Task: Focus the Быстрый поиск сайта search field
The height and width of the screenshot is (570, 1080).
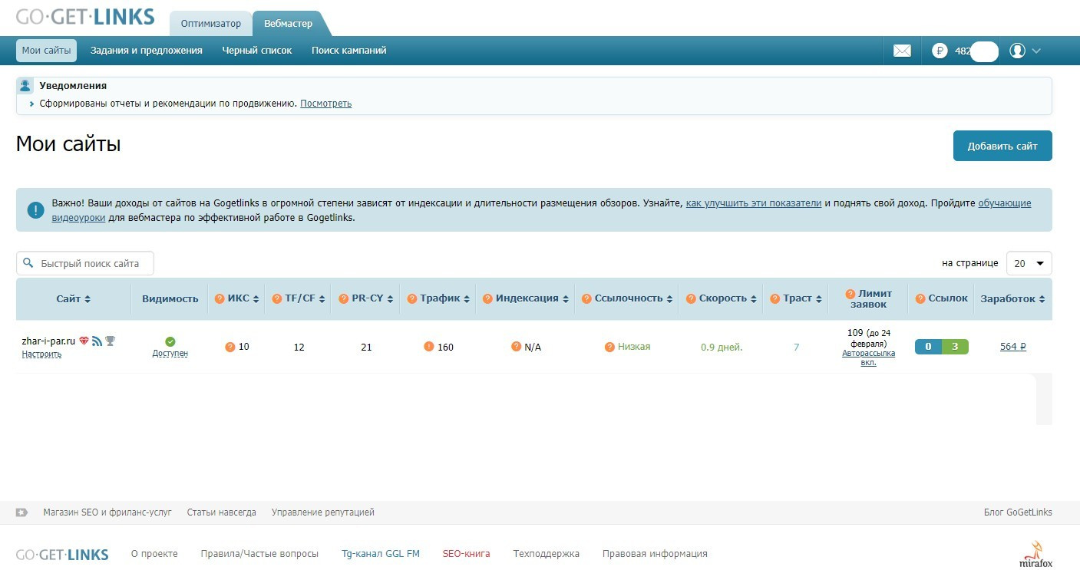Action: coord(85,263)
